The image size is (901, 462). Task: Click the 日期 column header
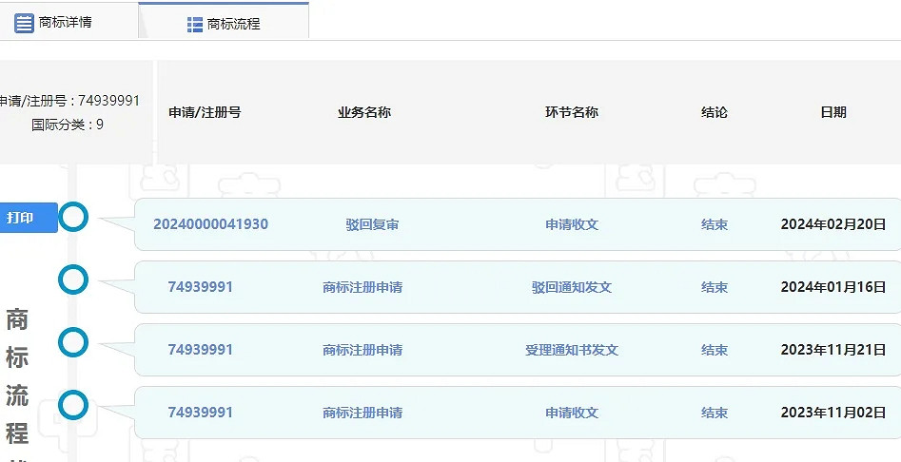point(832,112)
